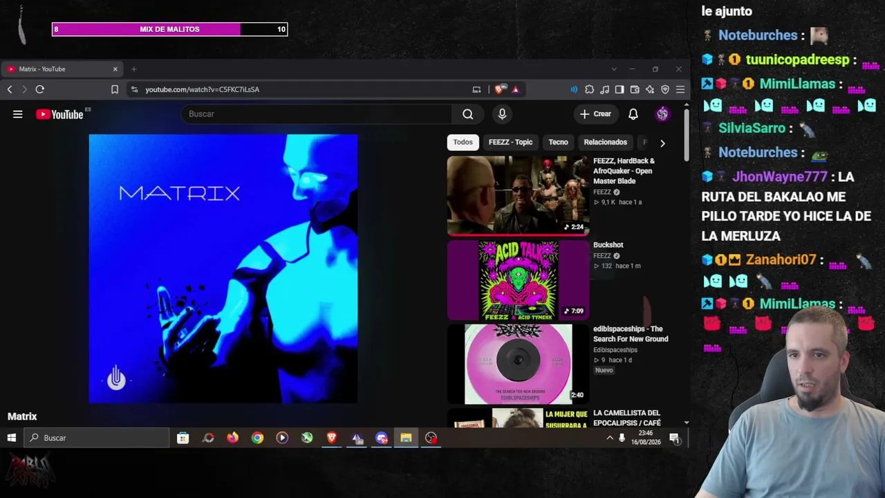Open OBS Studio from the taskbar
Screen dimensions: 885x498
coord(431,438)
